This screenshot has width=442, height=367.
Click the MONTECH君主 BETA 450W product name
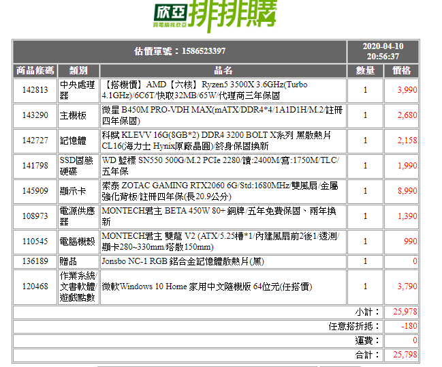click(219, 216)
